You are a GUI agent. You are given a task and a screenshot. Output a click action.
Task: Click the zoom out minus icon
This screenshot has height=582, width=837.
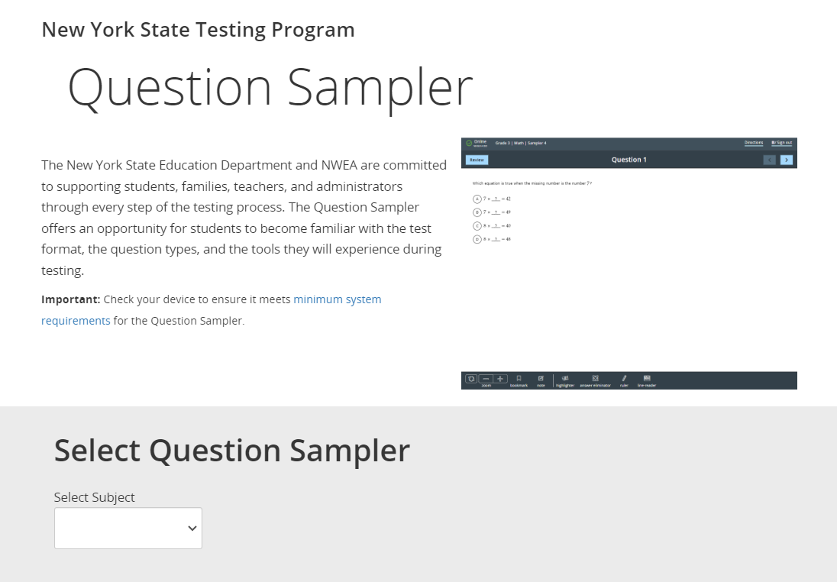click(486, 378)
